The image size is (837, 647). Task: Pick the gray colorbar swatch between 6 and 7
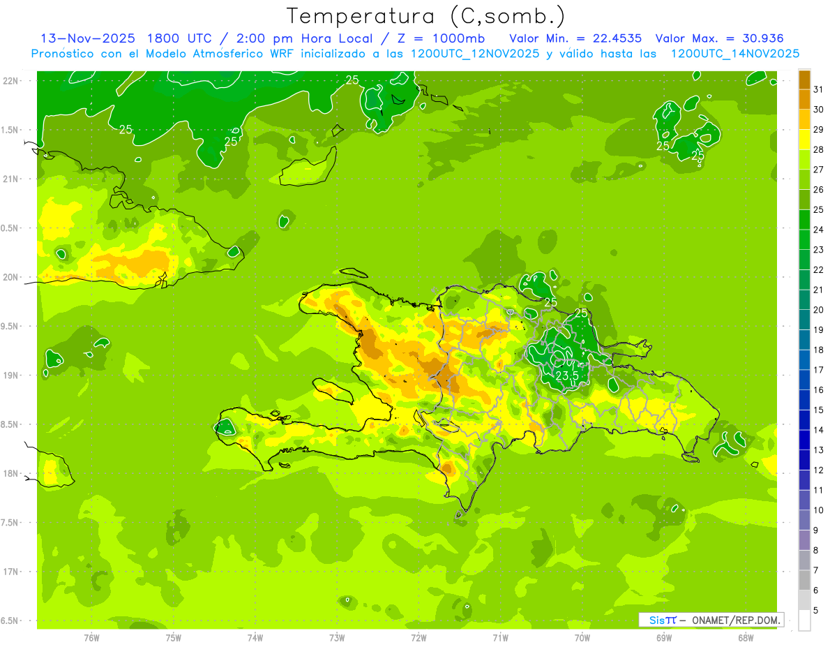[804, 581]
